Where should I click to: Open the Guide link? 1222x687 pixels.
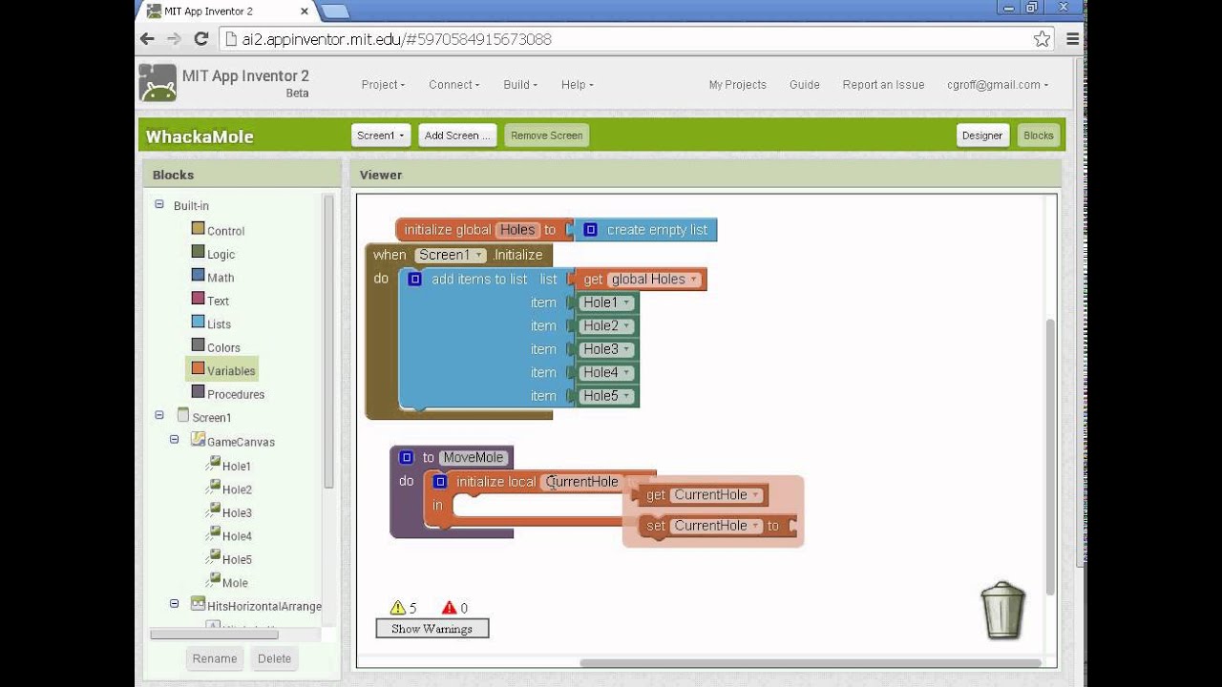click(804, 85)
